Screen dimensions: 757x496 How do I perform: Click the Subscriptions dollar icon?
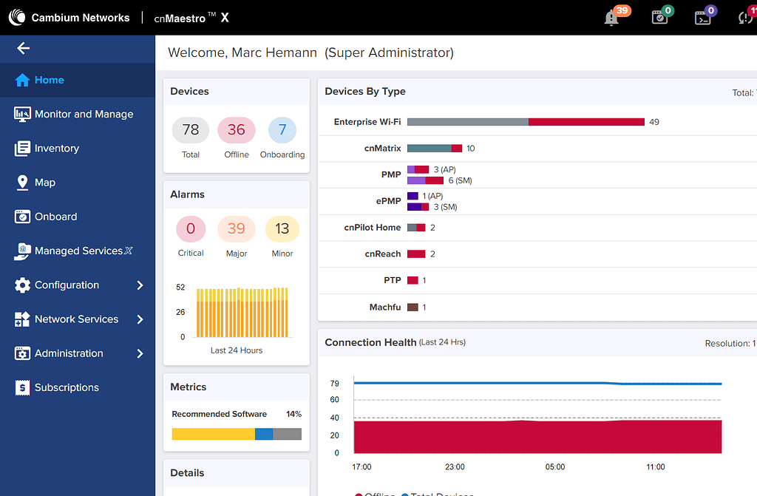pos(22,387)
